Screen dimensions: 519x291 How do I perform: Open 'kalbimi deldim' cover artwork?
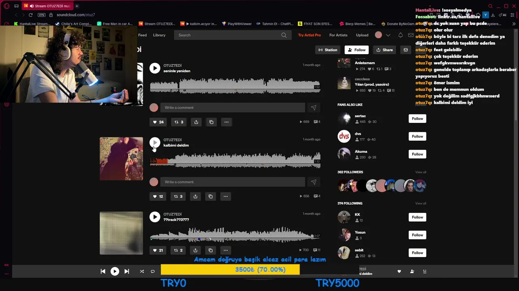(121, 158)
